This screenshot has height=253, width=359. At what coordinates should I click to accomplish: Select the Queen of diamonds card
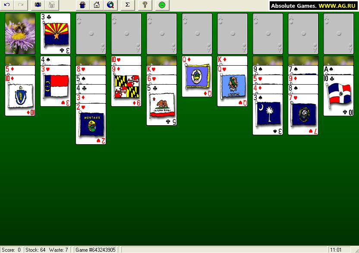197,76
